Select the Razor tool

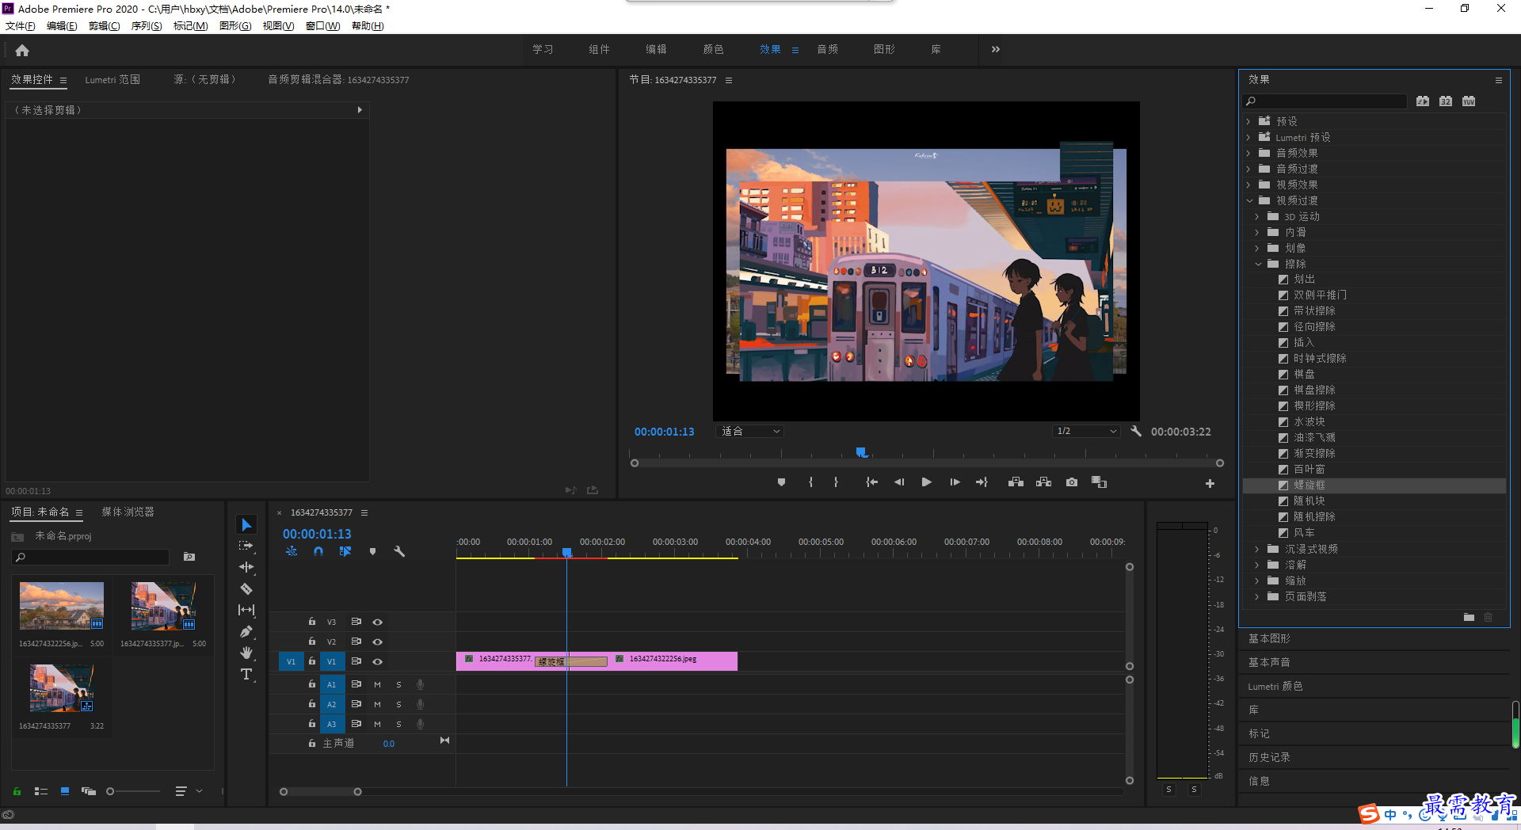[x=246, y=588]
